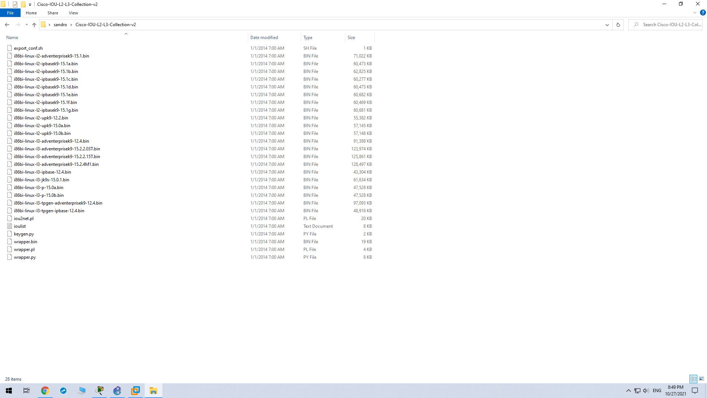Click Properties icon in Quick Access Toolbar
This screenshot has width=707, height=398.
pyautogui.click(x=15, y=4)
